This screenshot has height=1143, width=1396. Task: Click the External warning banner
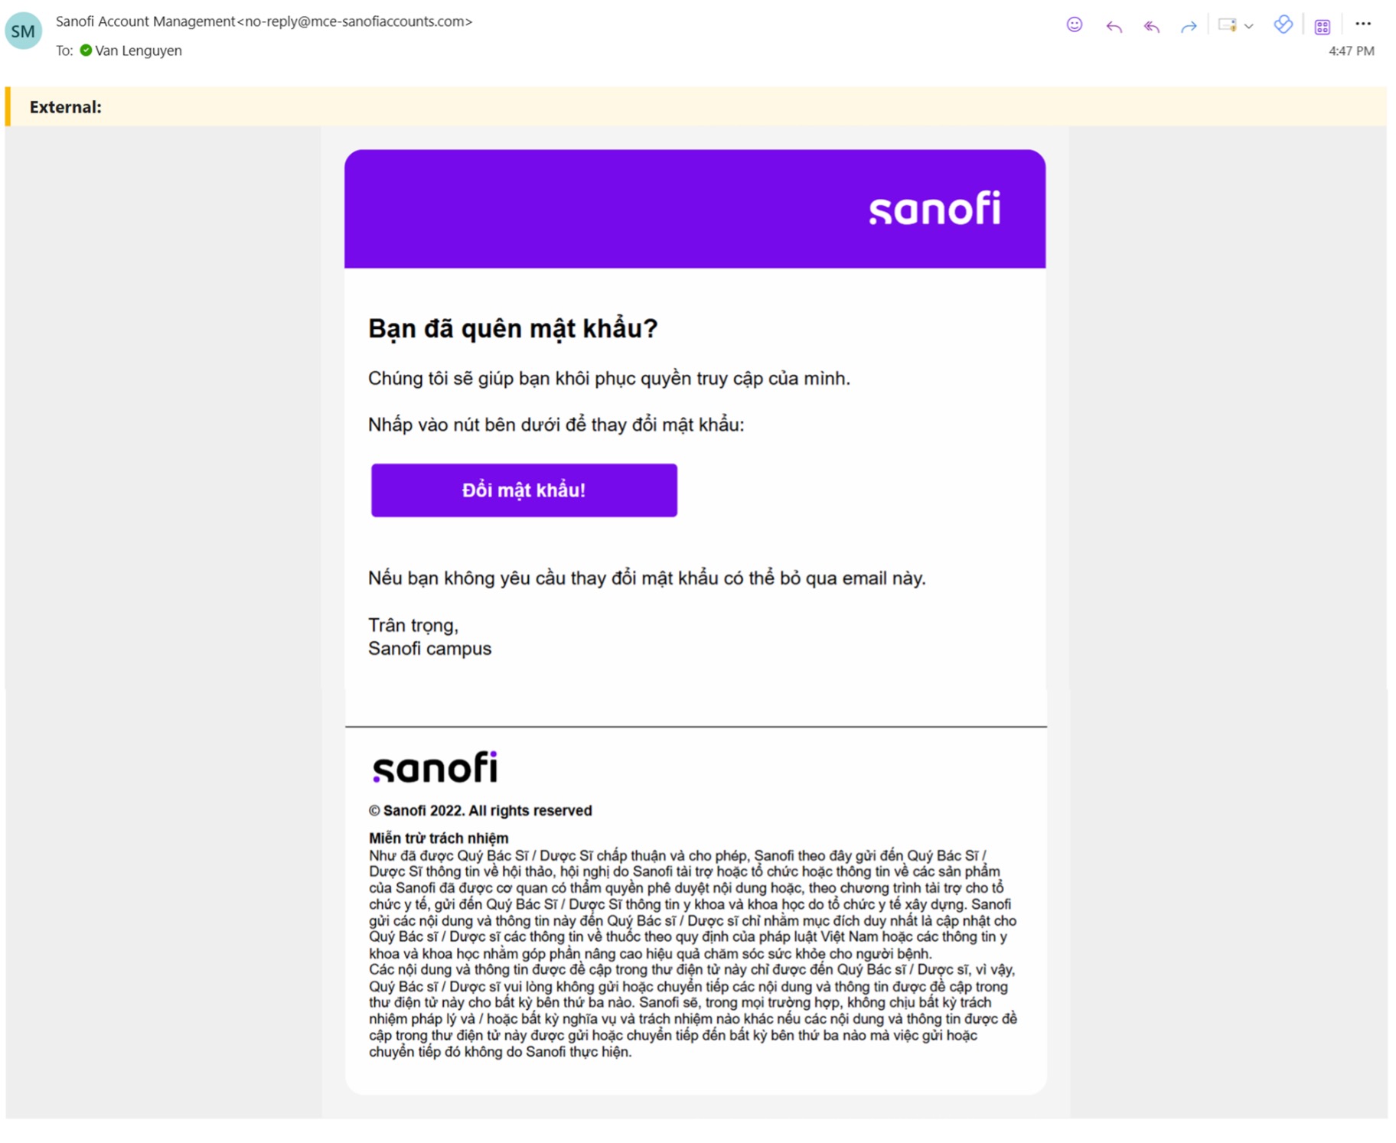tap(696, 106)
